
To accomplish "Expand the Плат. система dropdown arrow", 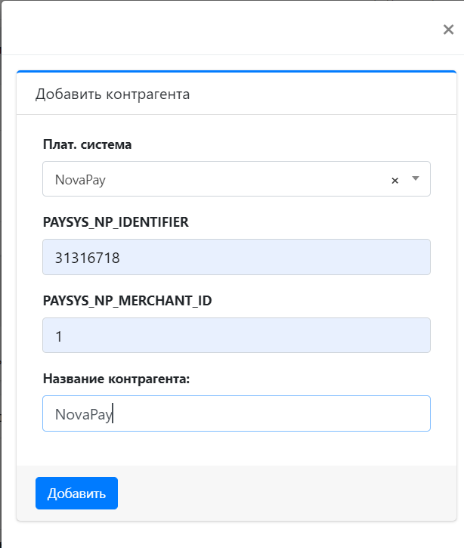I will [x=416, y=178].
